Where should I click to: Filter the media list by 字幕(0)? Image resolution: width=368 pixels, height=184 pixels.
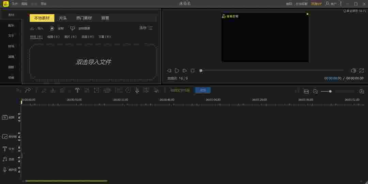tap(105, 37)
